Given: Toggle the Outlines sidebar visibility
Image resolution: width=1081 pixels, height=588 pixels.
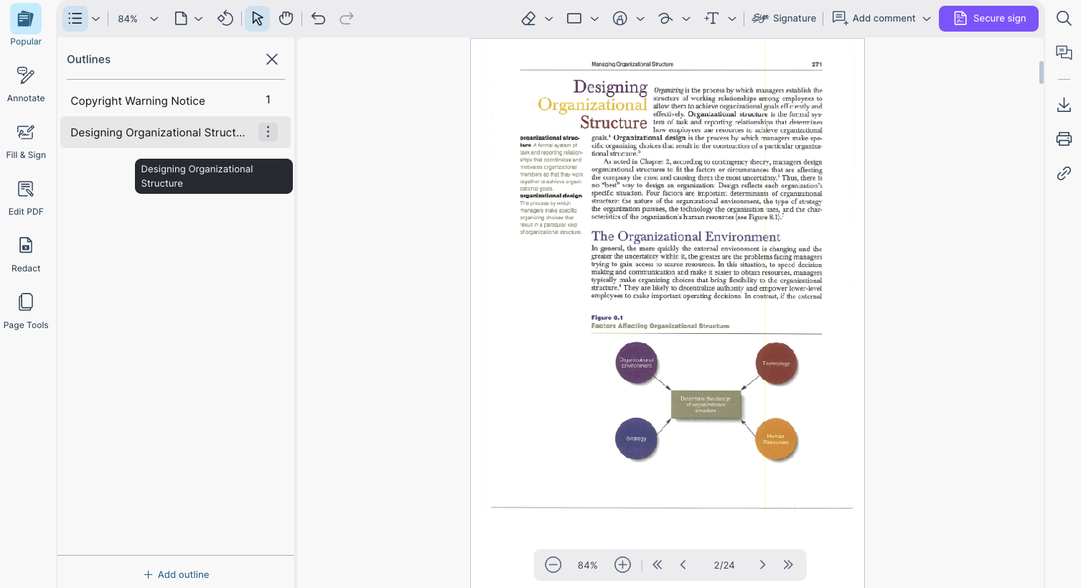Looking at the screenshot, I should (x=75, y=18).
